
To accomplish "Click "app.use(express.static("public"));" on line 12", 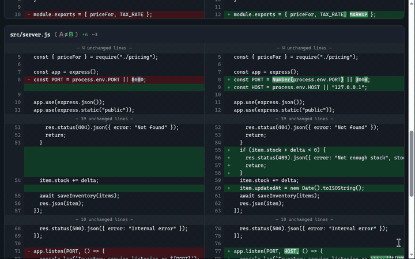I will 284,110.
